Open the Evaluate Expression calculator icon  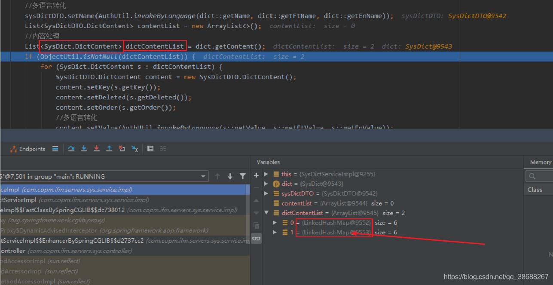click(150, 149)
